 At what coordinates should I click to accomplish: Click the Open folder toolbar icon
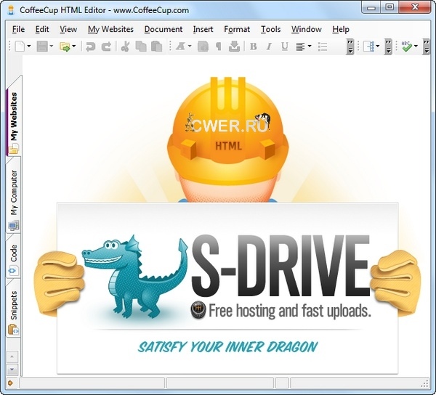click(65, 46)
